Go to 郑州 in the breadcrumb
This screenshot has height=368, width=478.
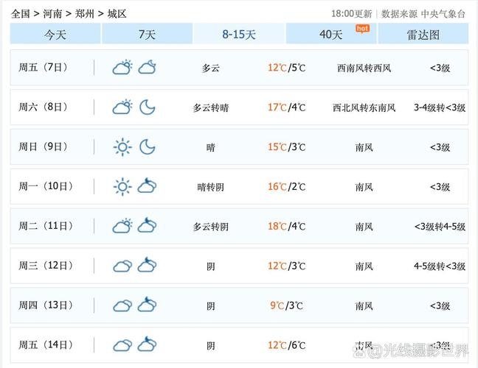(84, 14)
